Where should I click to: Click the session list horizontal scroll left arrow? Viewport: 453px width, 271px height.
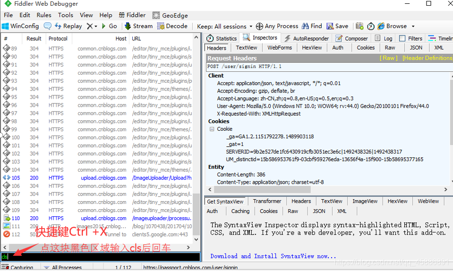[x=5, y=247]
